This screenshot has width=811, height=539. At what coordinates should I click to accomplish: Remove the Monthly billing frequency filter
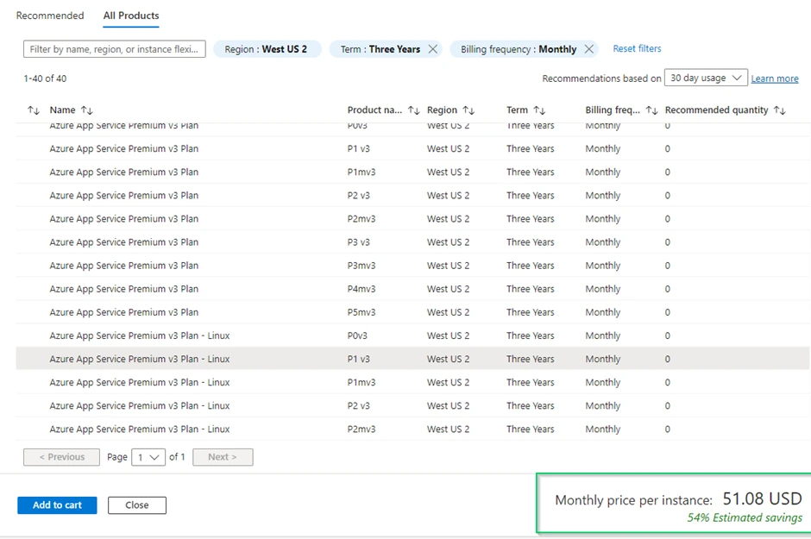coord(588,49)
